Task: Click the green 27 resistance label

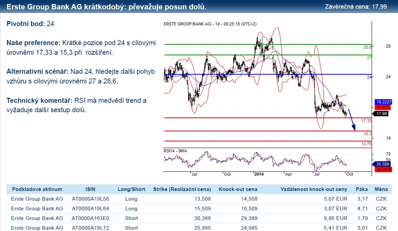Action: (369, 58)
